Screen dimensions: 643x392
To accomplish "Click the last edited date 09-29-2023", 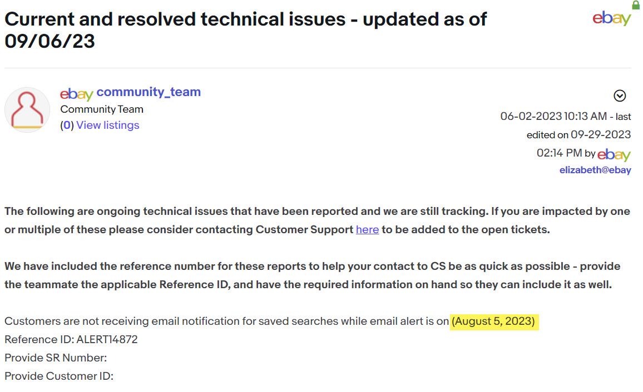I will 601,134.
